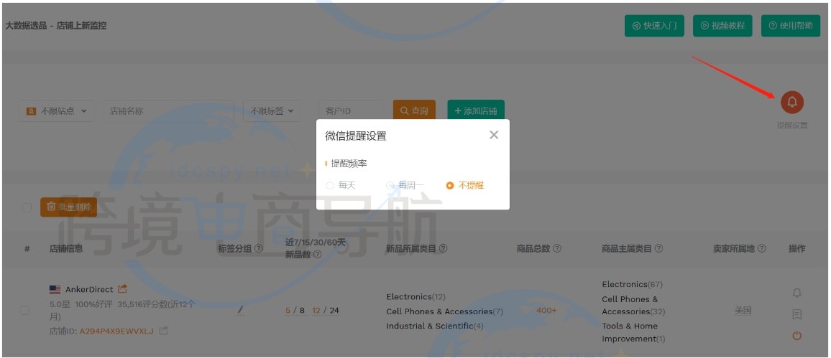Focus the 客户ID input field
Image resolution: width=831 pixels, height=358 pixels.
[351, 111]
